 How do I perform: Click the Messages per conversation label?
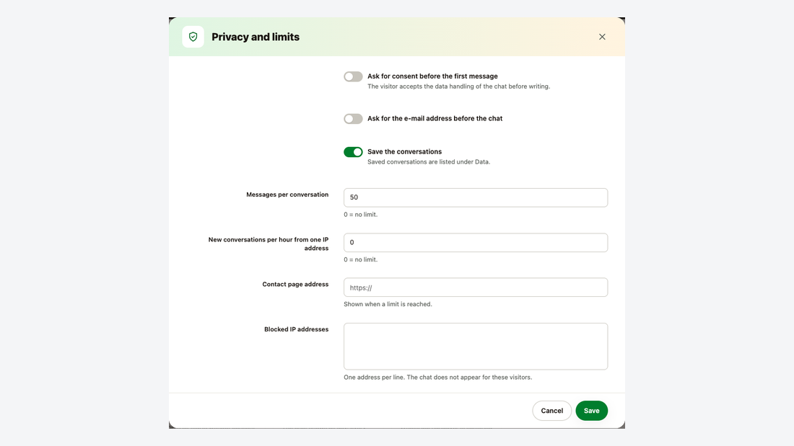287,195
